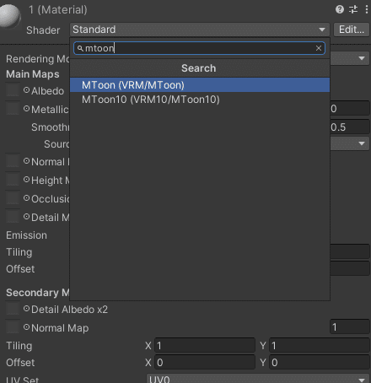371x383 pixels.
Task: Click the secondary Normal Map value field showing 1
Action: coord(350,327)
